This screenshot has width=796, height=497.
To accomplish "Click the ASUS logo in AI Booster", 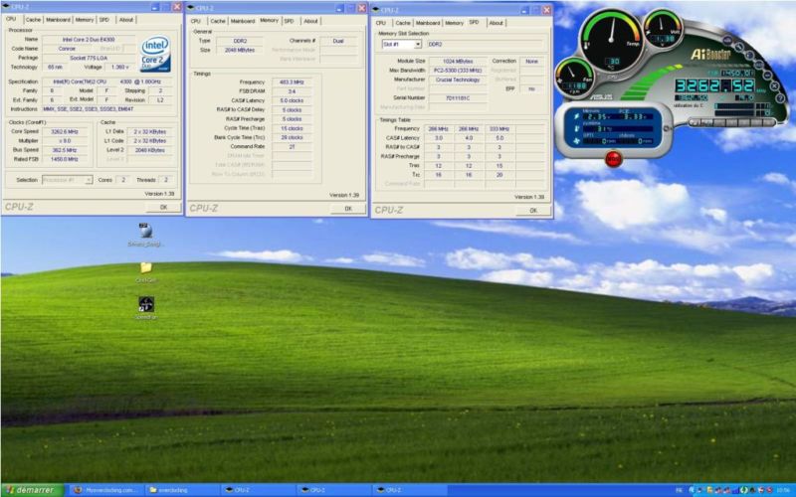I will (602, 96).
